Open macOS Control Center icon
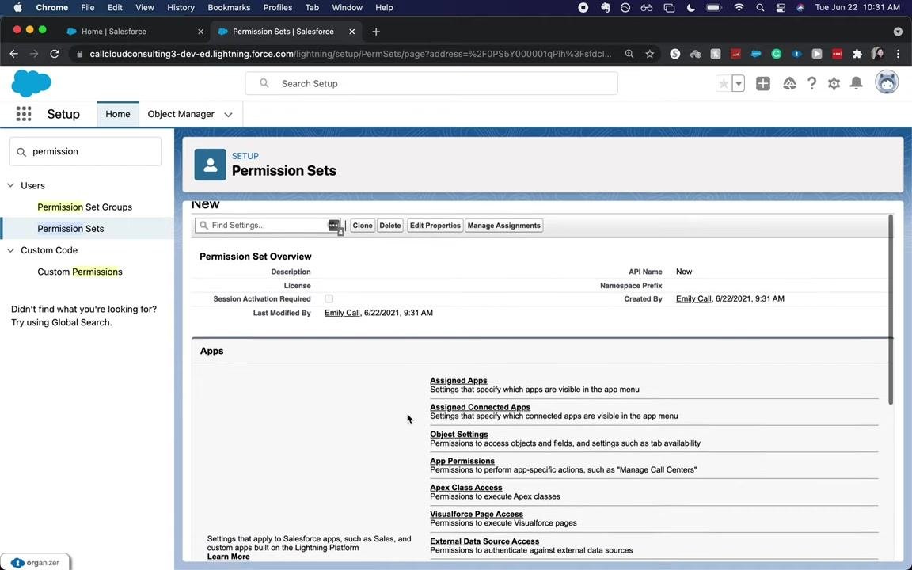Image resolution: width=912 pixels, height=570 pixels. tap(781, 8)
